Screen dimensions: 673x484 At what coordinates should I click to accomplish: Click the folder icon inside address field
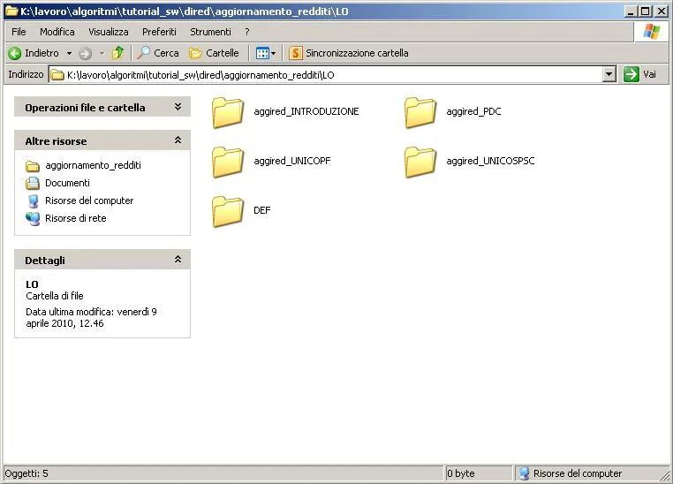click(57, 75)
